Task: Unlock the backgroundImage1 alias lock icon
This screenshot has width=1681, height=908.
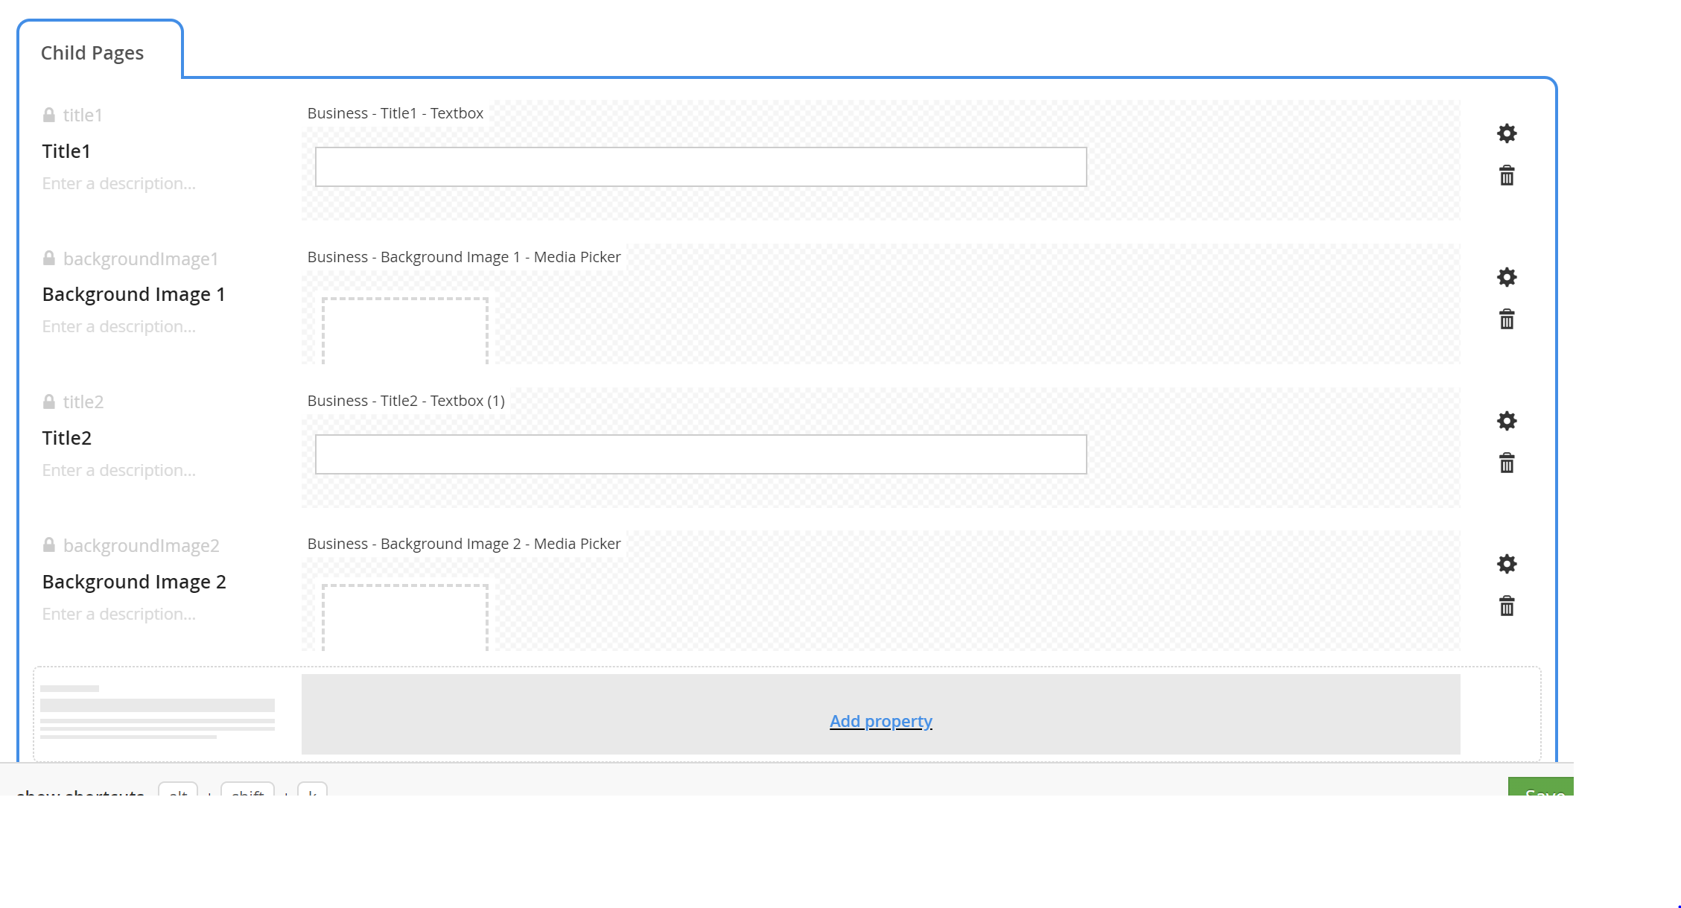Action: point(48,258)
